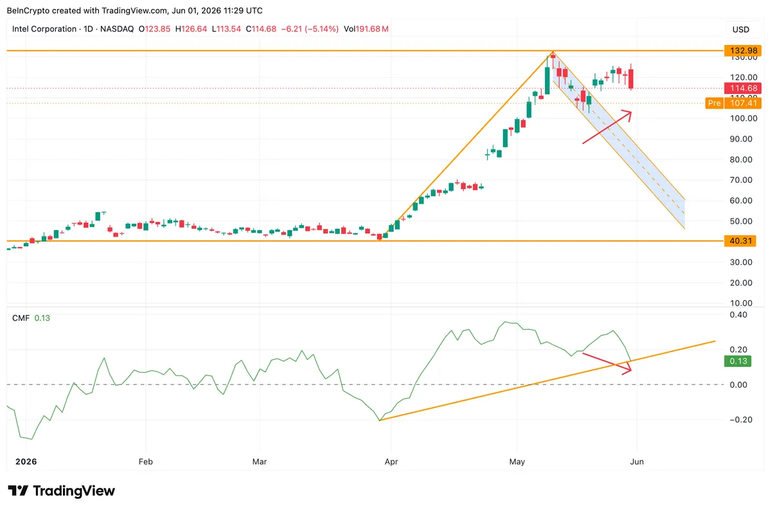Click the 90.00 price axis tick
Image resolution: width=771 pixels, height=511 pixels.
[741, 139]
